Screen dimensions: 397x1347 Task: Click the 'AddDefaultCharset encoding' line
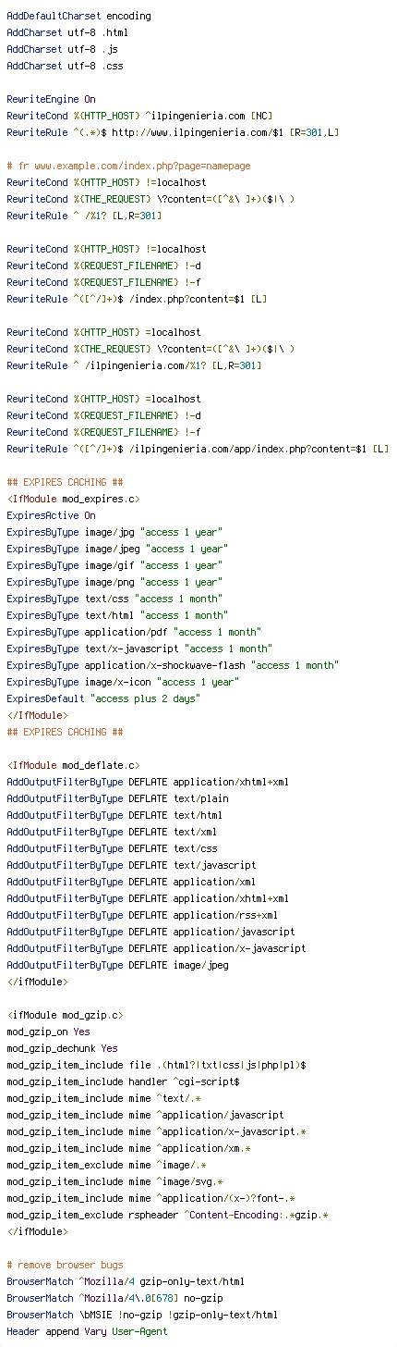(78, 17)
